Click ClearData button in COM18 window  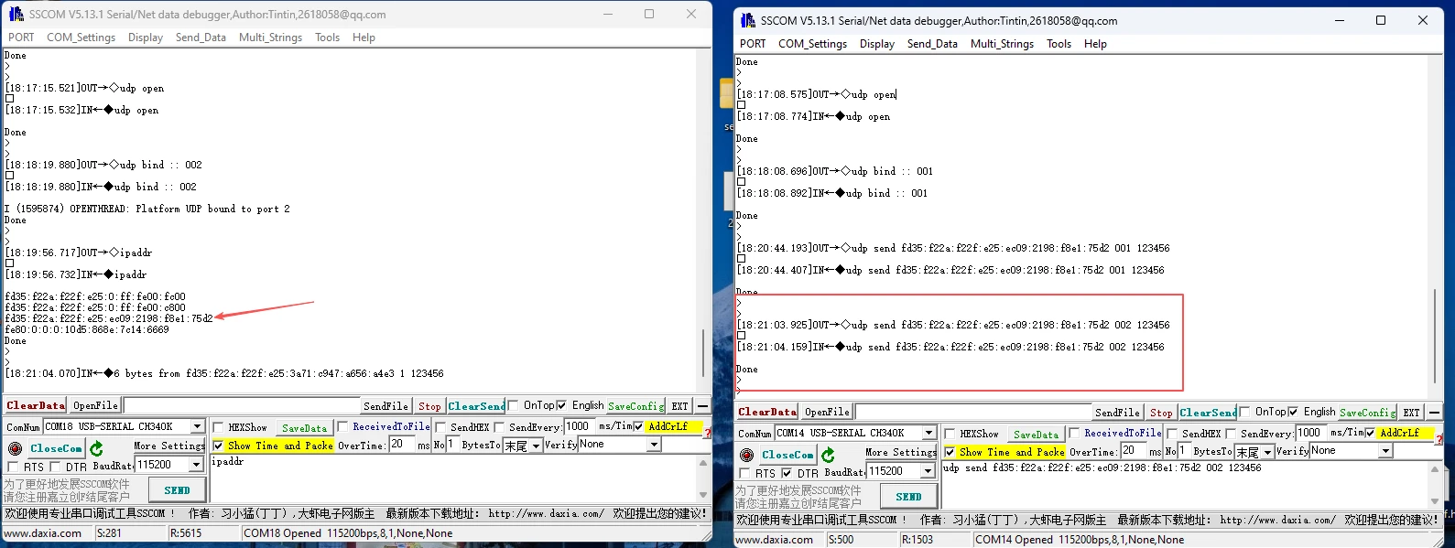(36, 405)
